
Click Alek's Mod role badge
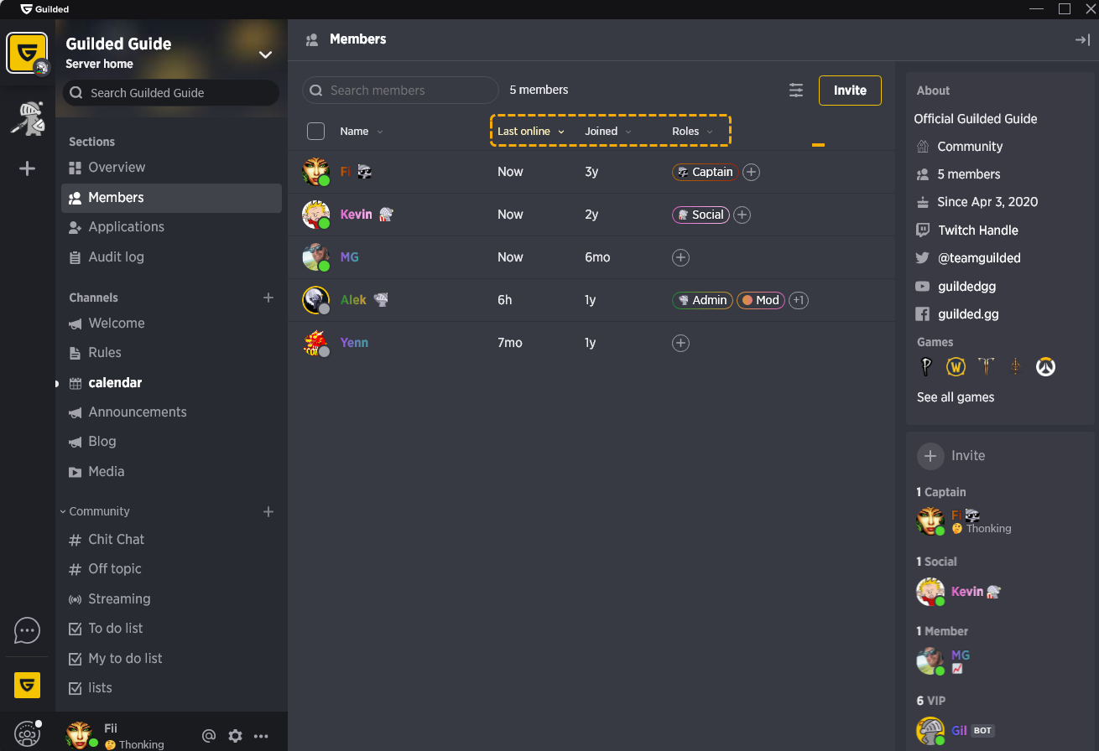[x=761, y=300]
